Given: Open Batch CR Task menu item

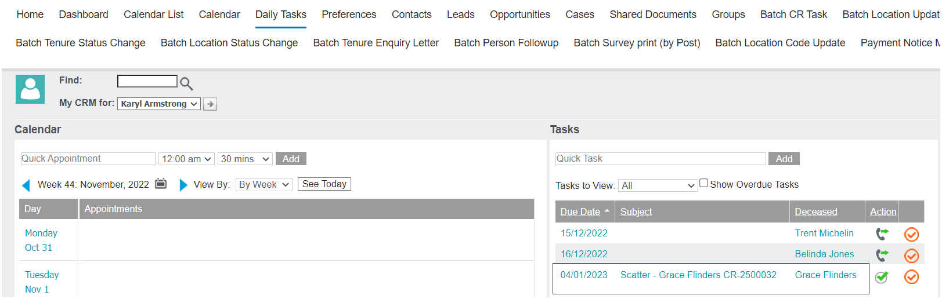Looking at the screenshot, I should pos(793,14).
